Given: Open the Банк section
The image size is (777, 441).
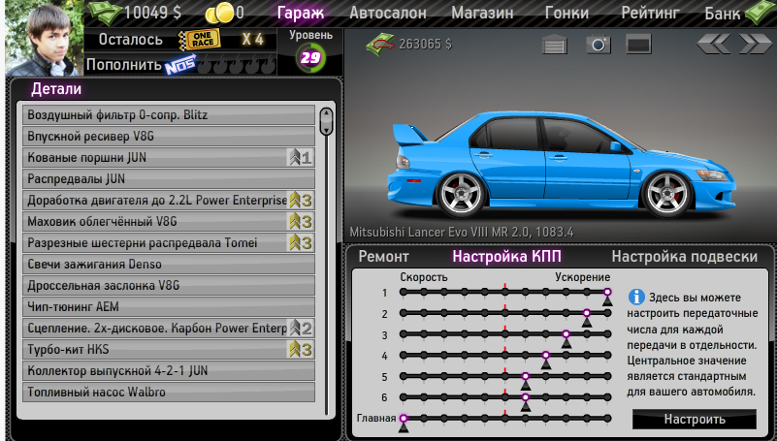Looking at the screenshot, I should click(722, 14).
